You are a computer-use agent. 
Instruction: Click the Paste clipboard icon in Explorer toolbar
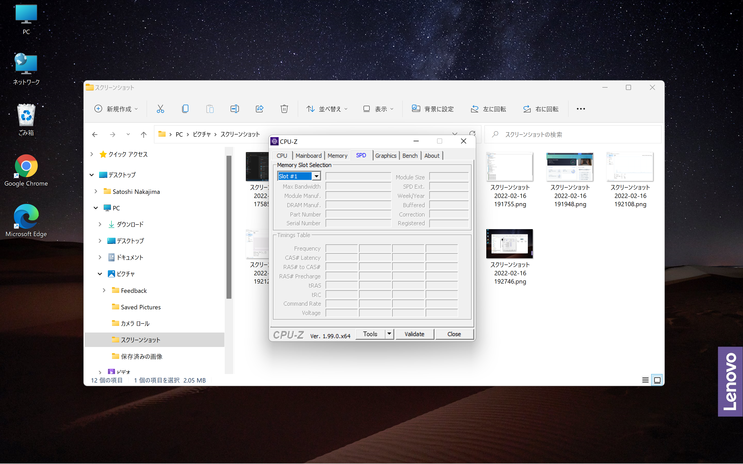pyautogui.click(x=210, y=109)
